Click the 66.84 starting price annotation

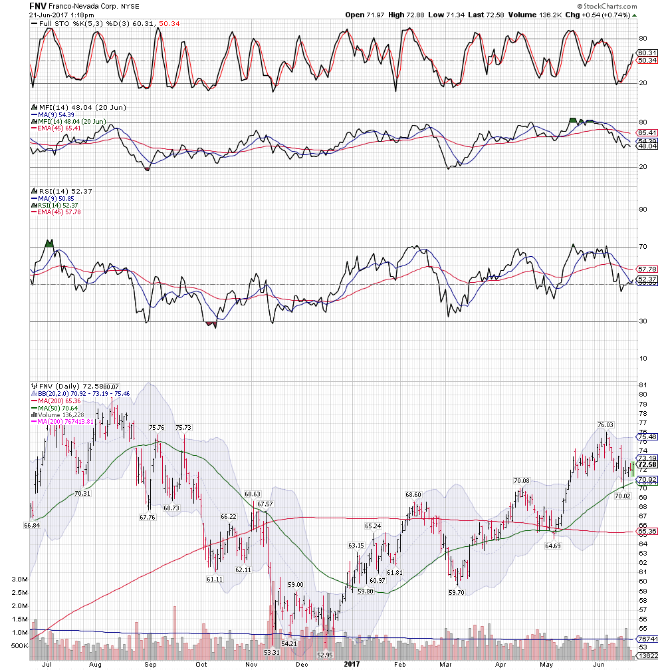[x=32, y=526]
